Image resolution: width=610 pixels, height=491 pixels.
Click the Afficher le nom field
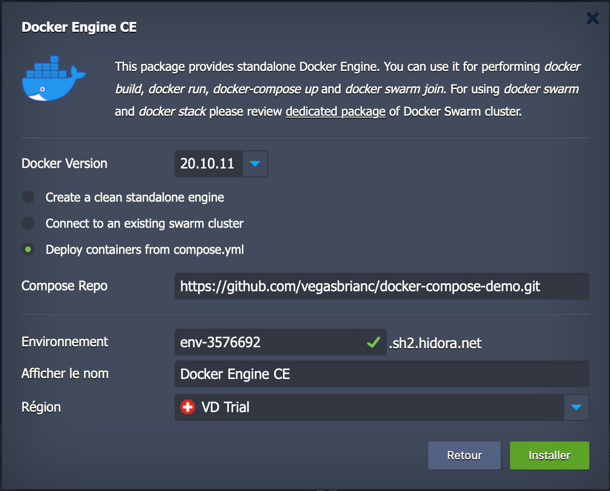pyautogui.click(x=382, y=374)
